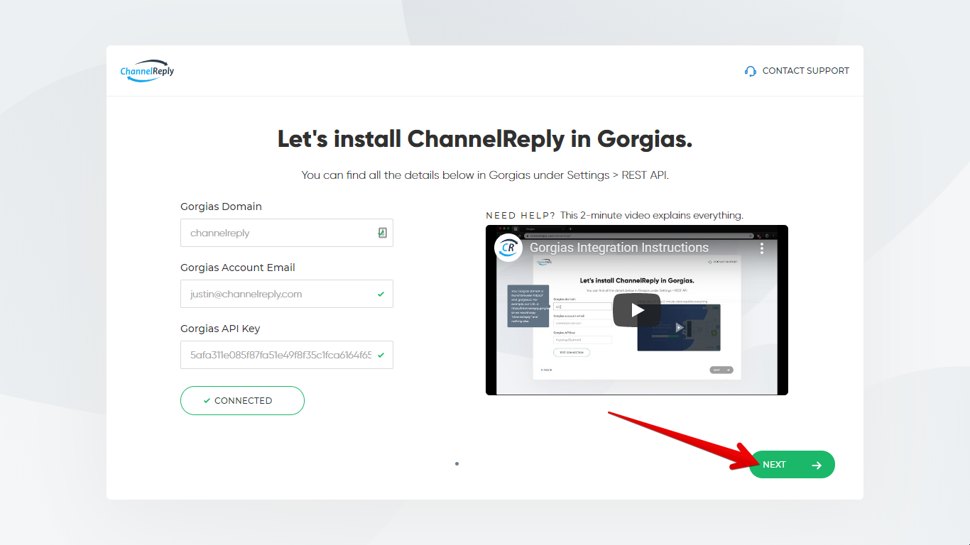Focus the Gorgias Account Email field

[287, 294]
